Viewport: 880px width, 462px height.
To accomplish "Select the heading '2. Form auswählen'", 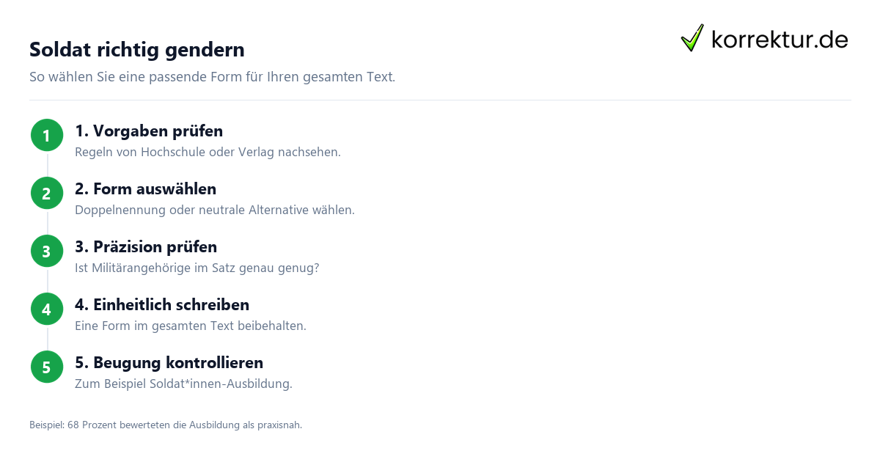I will click(x=146, y=188).
